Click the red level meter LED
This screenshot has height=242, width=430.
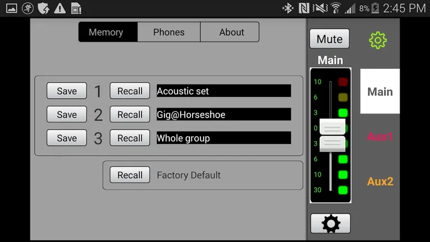tap(343, 82)
